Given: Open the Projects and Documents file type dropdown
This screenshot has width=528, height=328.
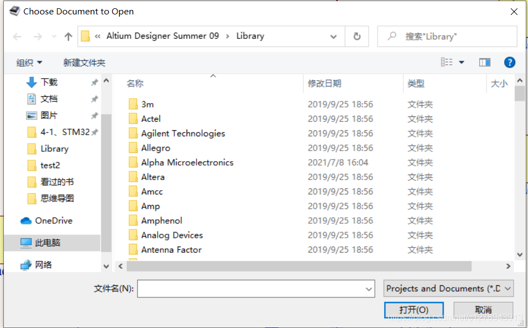Looking at the screenshot, I should click(x=448, y=288).
